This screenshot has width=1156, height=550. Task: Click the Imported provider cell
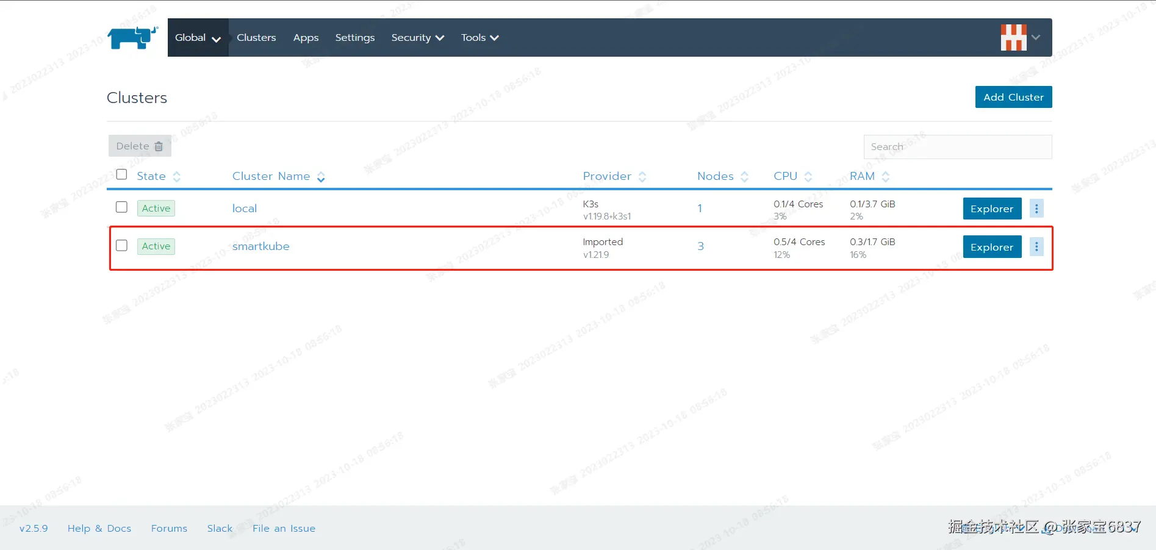click(603, 241)
